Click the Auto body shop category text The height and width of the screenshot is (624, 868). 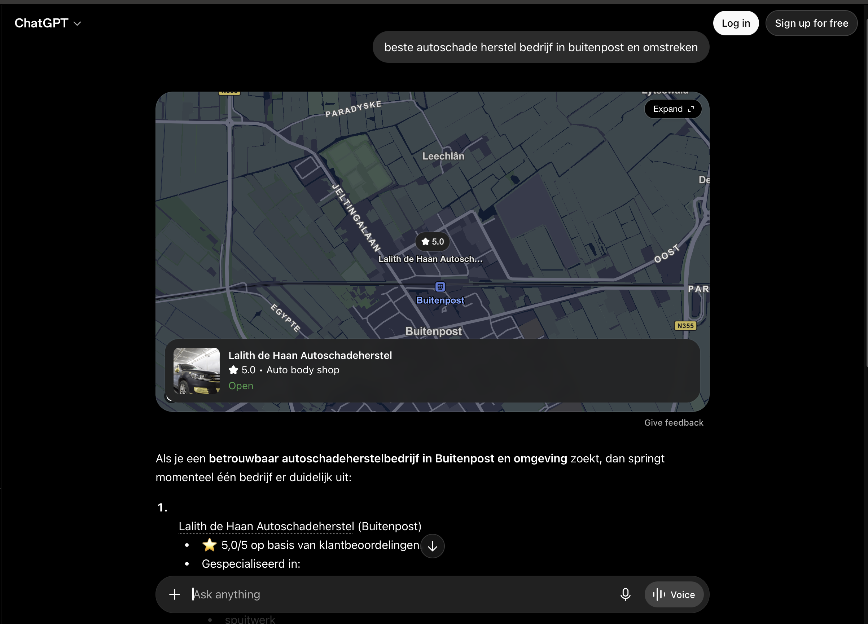coord(303,370)
